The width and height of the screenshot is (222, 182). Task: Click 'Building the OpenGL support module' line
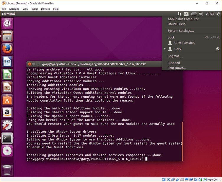[x=68, y=116]
